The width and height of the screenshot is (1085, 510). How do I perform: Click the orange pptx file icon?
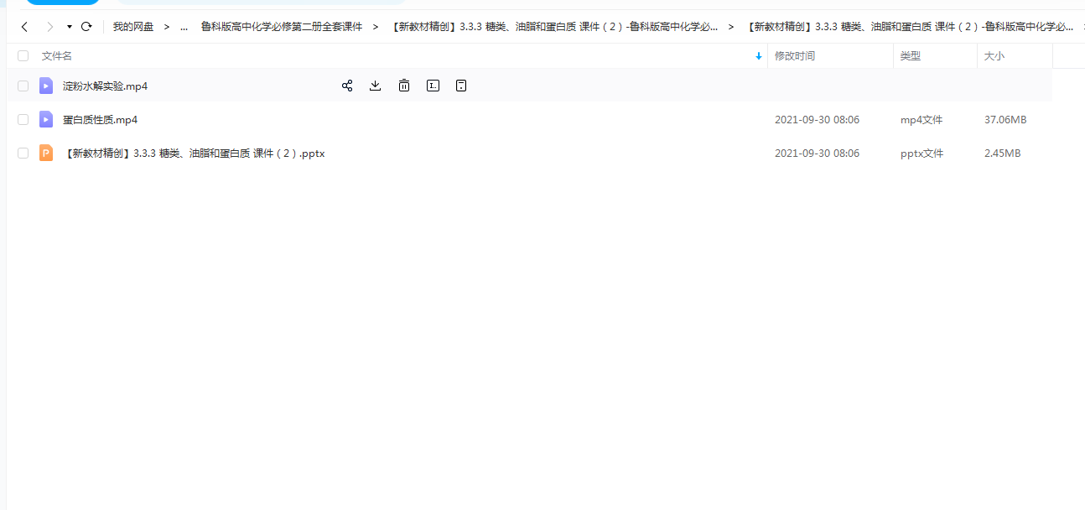coord(46,153)
